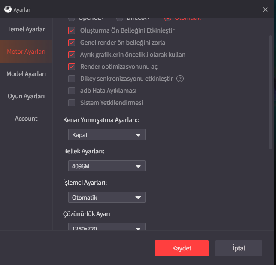This screenshot has width=276, height=265.
Task: Disable Ayrık grafiklerin öncelikli olarak kullan
Action: point(72,55)
